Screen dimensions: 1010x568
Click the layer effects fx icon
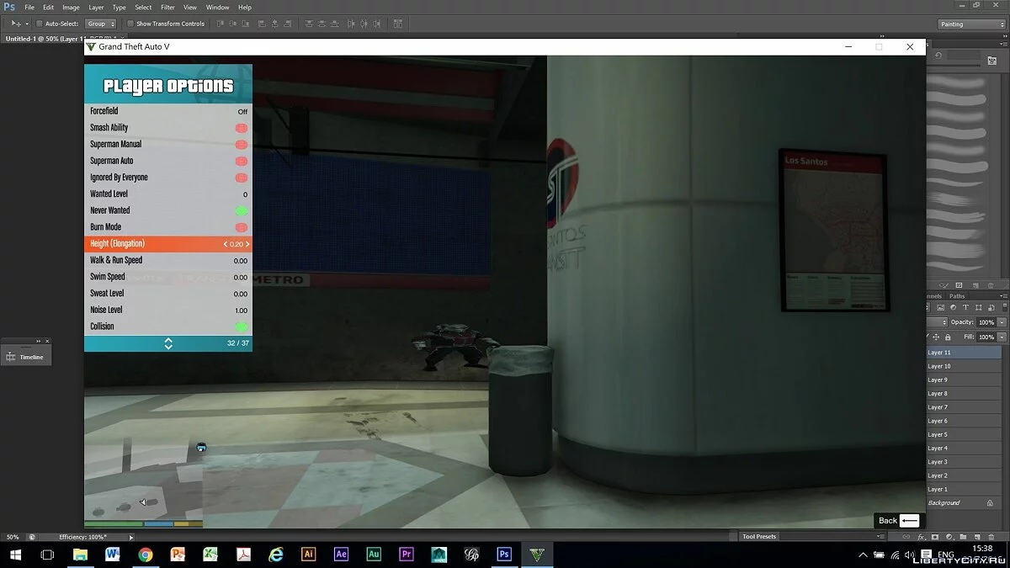(x=922, y=536)
